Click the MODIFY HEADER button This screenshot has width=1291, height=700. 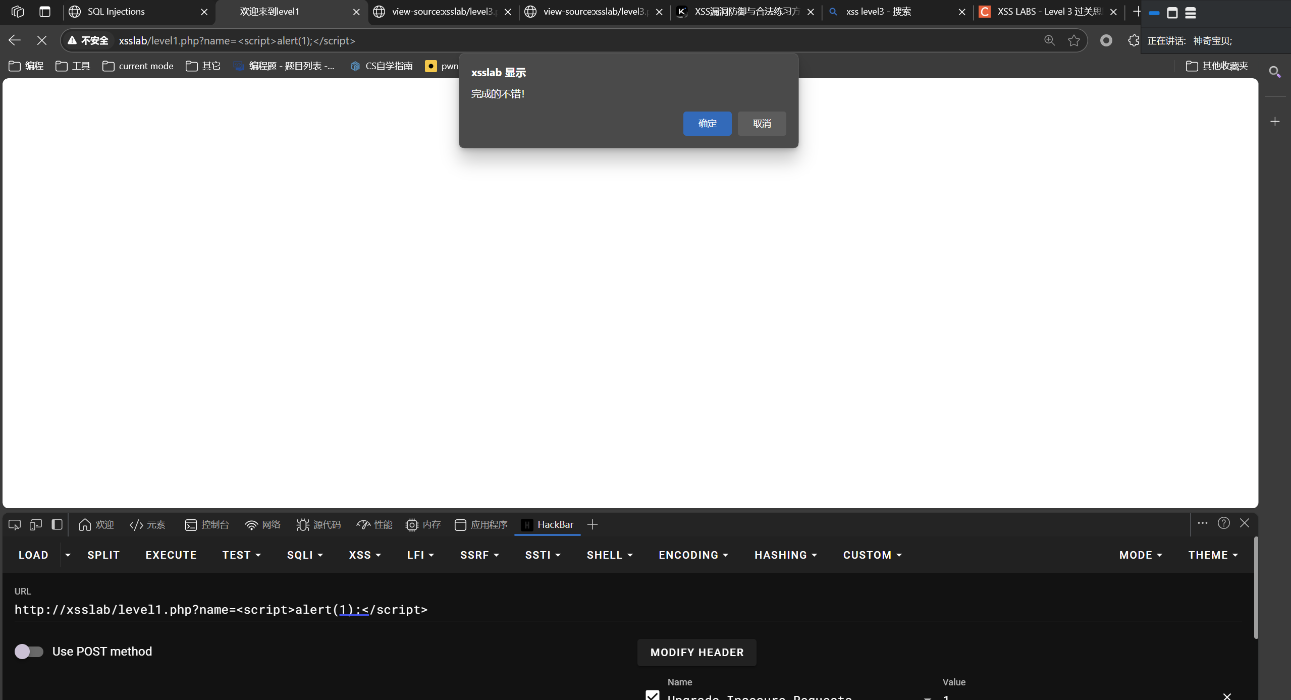point(697,653)
